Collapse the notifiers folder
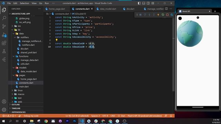This screenshot has height=124, width=221. 25,38
